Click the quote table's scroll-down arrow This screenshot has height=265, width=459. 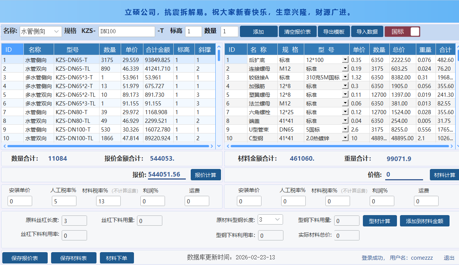click(x=219, y=146)
